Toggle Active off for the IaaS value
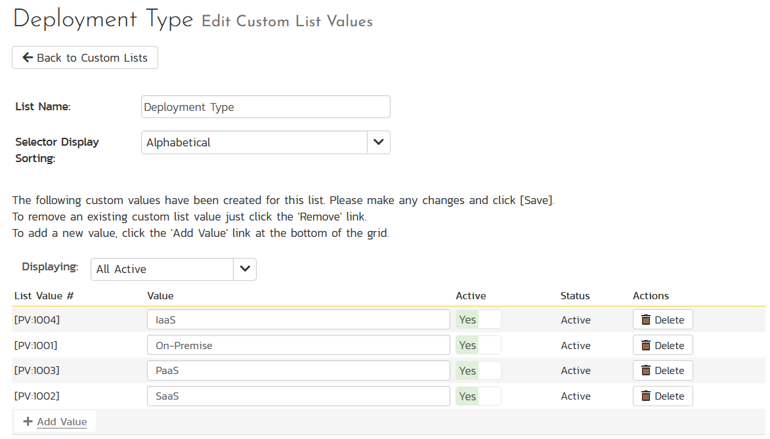The width and height of the screenshot is (770, 439). point(479,320)
